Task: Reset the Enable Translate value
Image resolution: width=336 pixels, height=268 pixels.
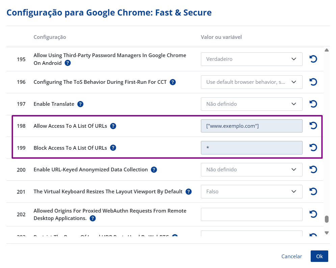Action: coord(313,104)
